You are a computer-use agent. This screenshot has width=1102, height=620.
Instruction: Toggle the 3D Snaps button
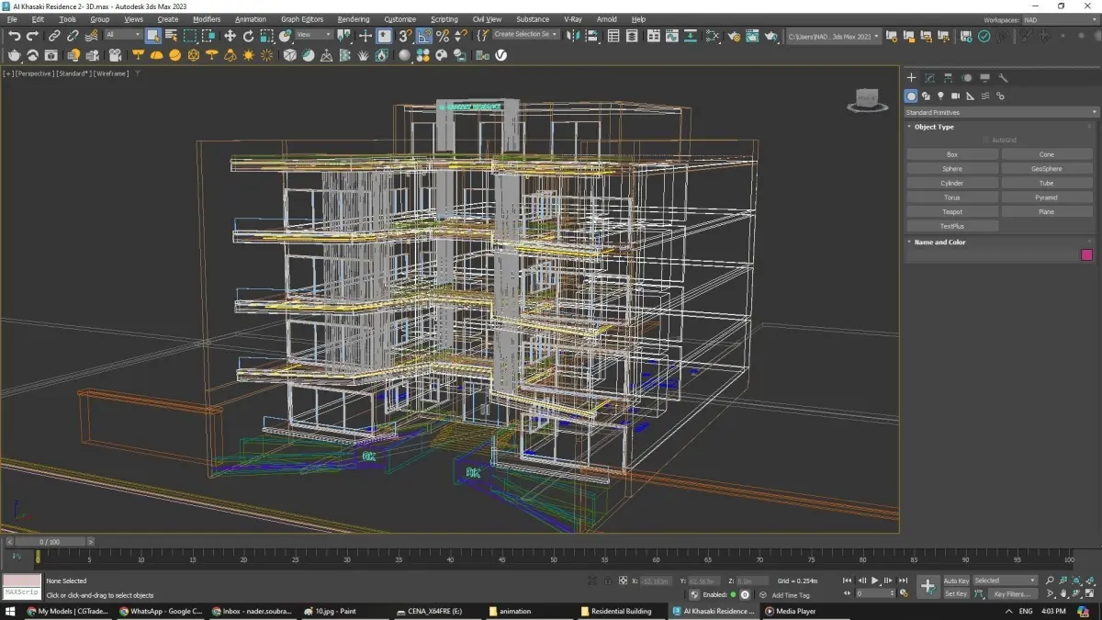tap(404, 36)
